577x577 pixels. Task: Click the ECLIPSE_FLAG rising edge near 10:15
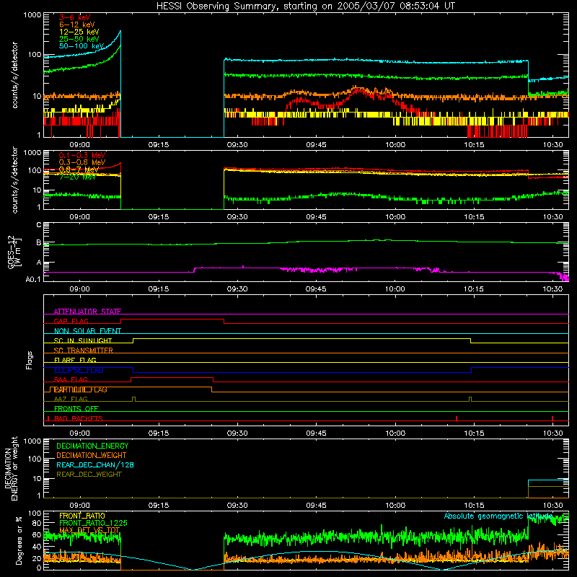[x=472, y=370]
